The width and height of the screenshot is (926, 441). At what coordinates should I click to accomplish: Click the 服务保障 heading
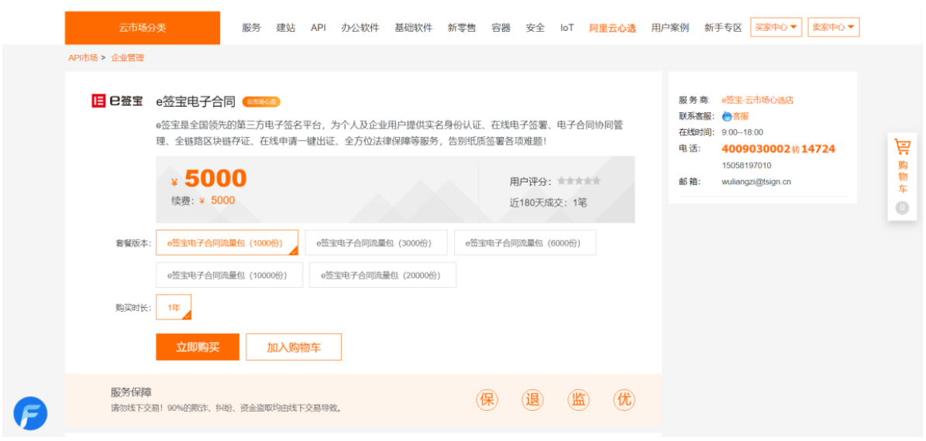click(x=131, y=393)
